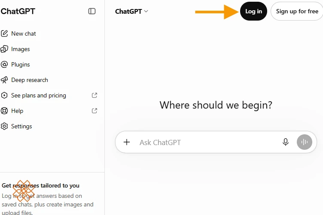Open external link icon beside Help
Viewport: 323px width, 215px height.
(94, 111)
